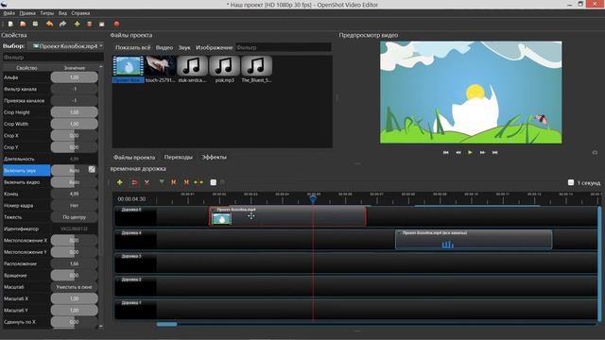Select the pisk.mp3 audio file
The height and width of the screenshot is (340, 605).
(x=225, y=69)
